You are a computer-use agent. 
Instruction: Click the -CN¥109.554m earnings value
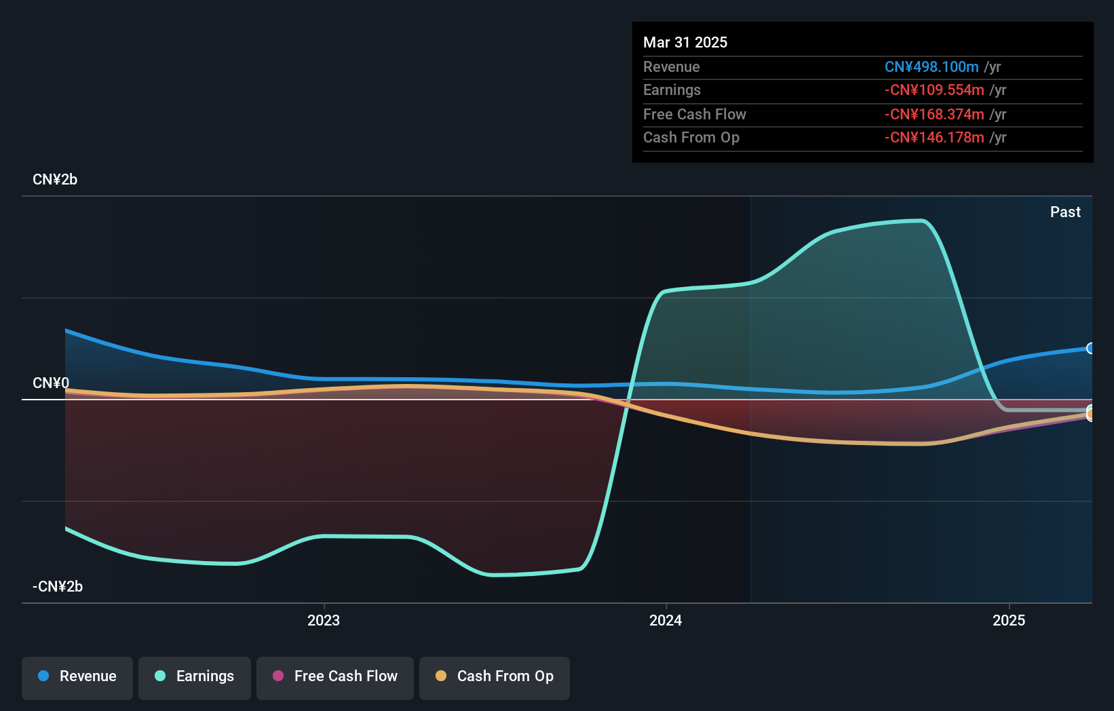click(x=934, y=90)
